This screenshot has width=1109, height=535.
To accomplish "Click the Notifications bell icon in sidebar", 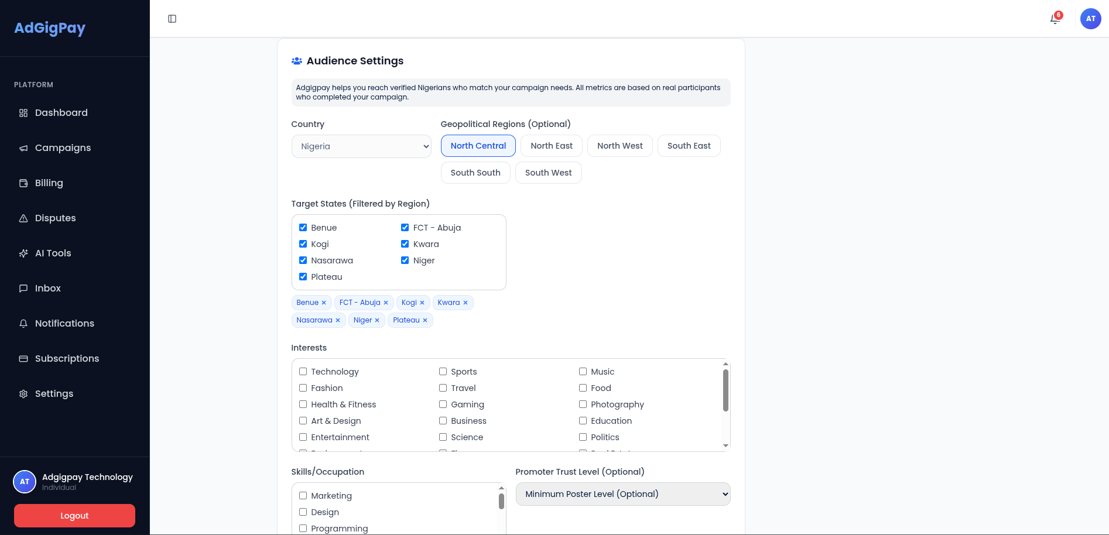I will (x=23, y=324).
